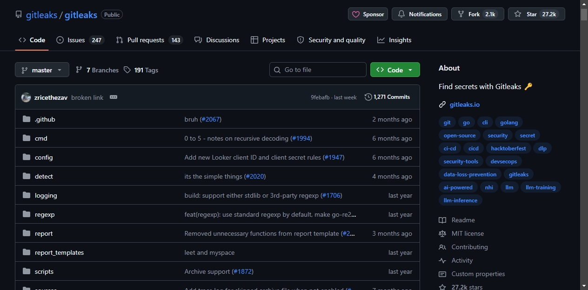Click the cmd folder icon
This screenshot has height=290, width=588.
coord(26,138)
